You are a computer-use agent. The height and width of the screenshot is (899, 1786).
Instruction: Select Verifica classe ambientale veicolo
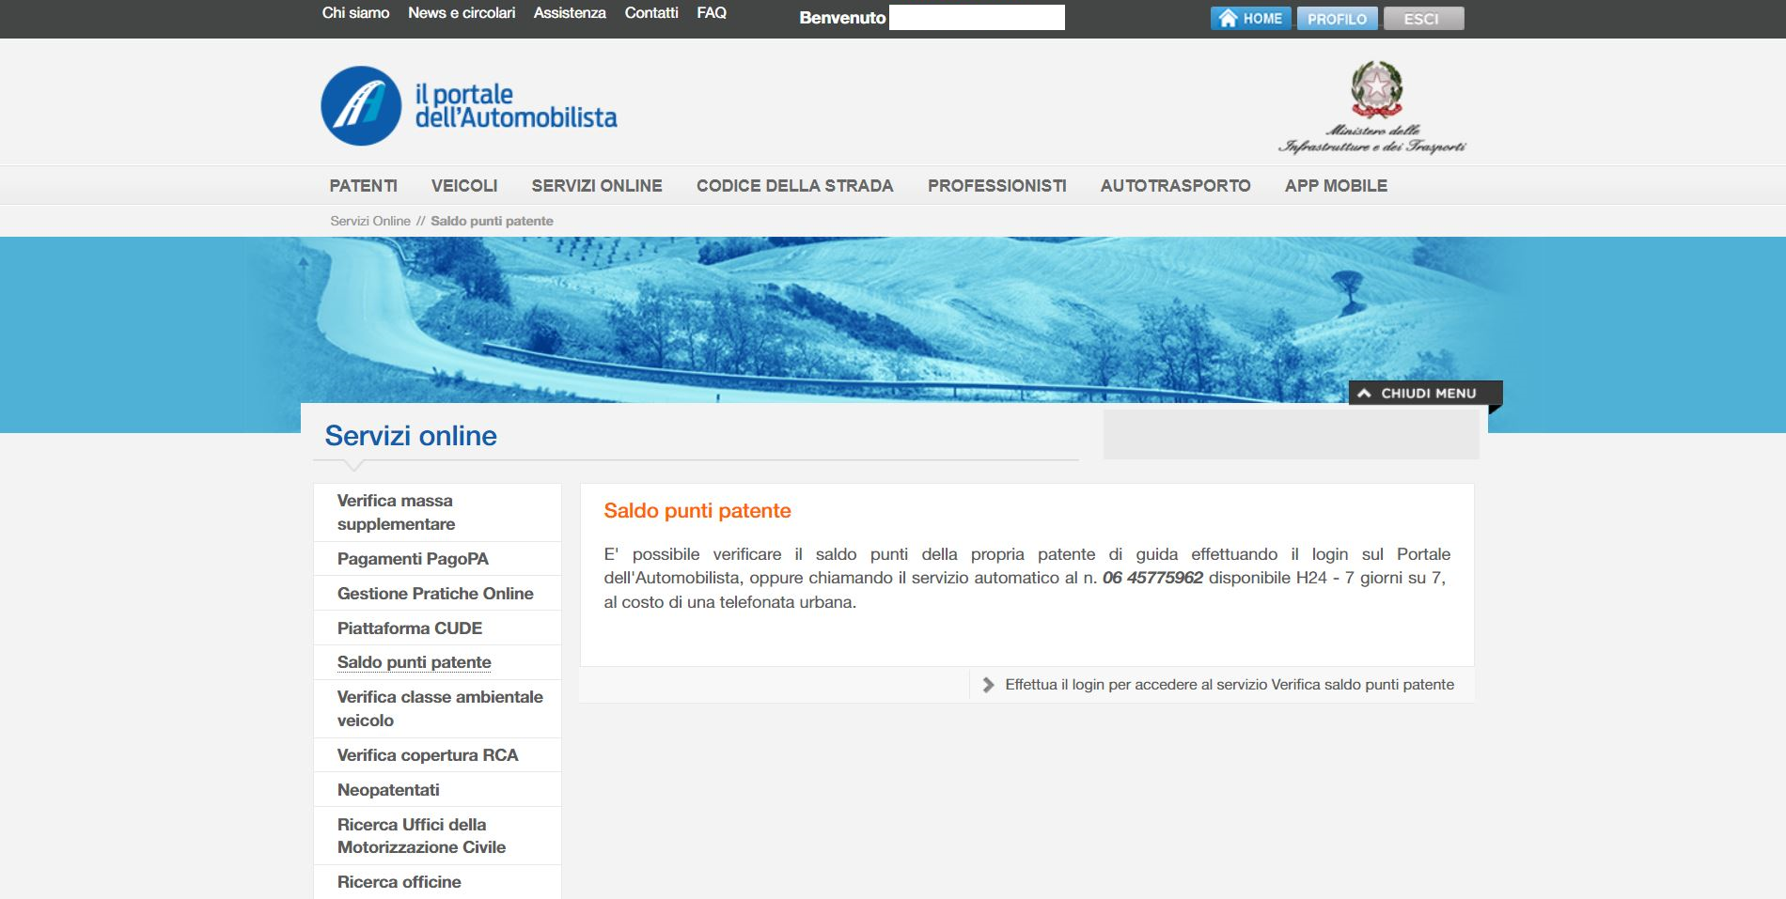(x=437, y=708)
